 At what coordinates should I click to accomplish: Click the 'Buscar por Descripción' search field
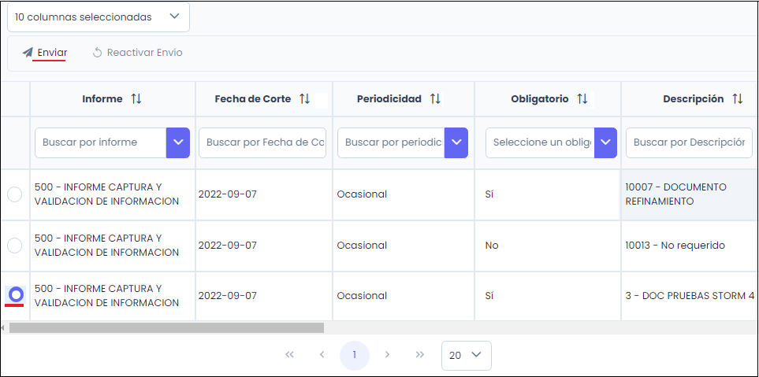(x=689, y=142)
